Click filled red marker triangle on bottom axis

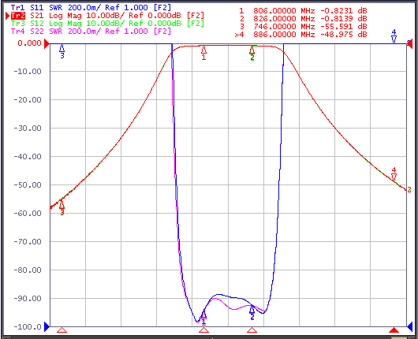pyautogui.click(x=394, y=330)
